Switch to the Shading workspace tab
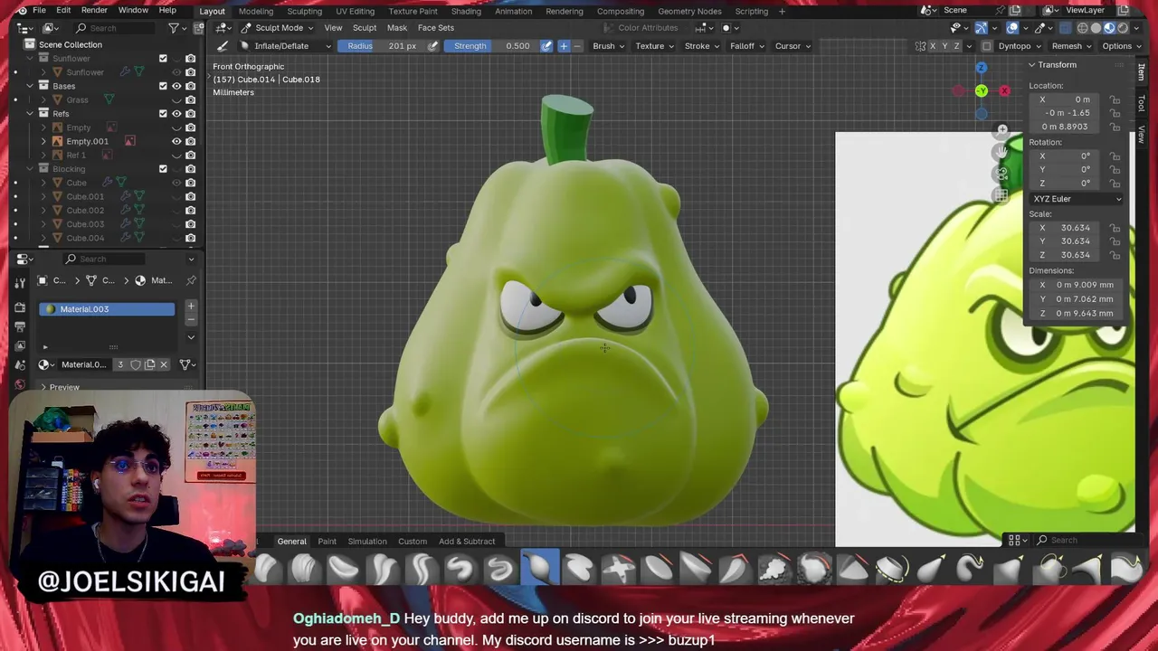Screen dimensions: 1158x651 pyautogui.click(x=466, y=11)
